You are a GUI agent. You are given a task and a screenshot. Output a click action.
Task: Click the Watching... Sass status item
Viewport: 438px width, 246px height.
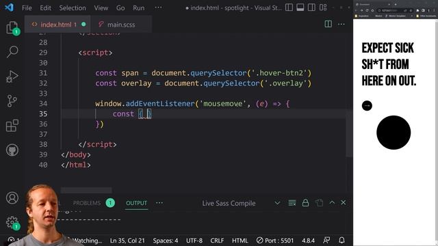coord(86,241)
